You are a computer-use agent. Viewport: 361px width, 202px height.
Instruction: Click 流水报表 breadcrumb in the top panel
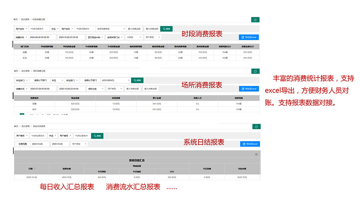click(25, 19)
